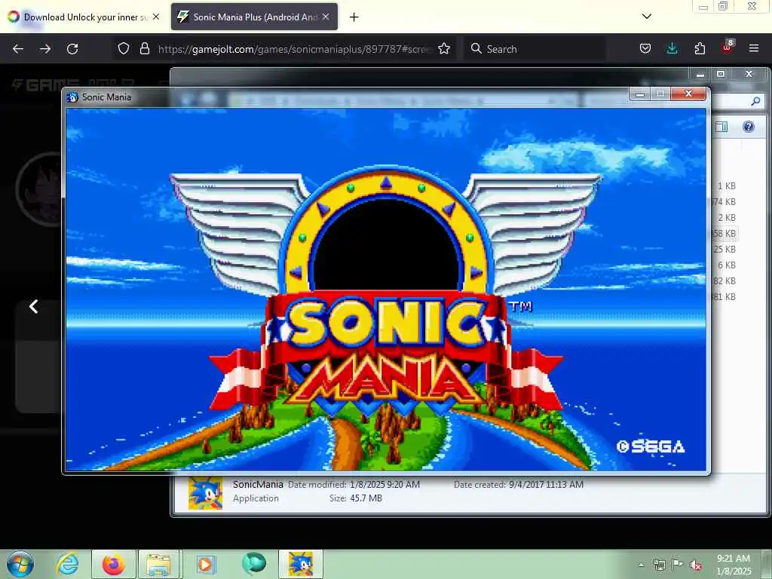Launch Internet Explorer from the taskbar
Viewport: 772px width, 579px height.
click(67, 564)
